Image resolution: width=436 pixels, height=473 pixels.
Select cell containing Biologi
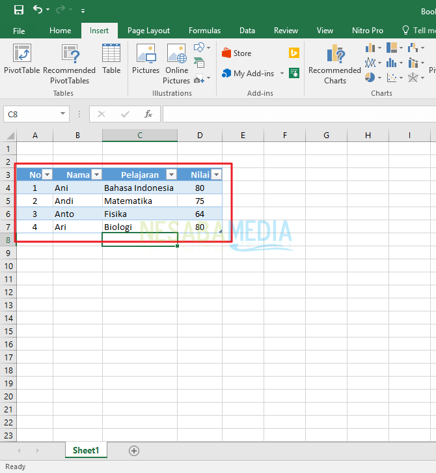coord(140,227)
